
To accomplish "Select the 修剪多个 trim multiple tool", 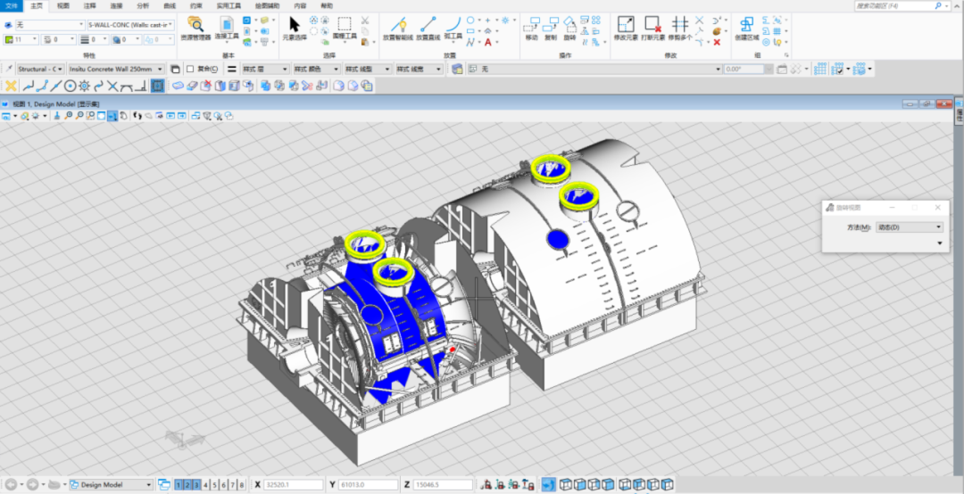I will coord(680,29).
